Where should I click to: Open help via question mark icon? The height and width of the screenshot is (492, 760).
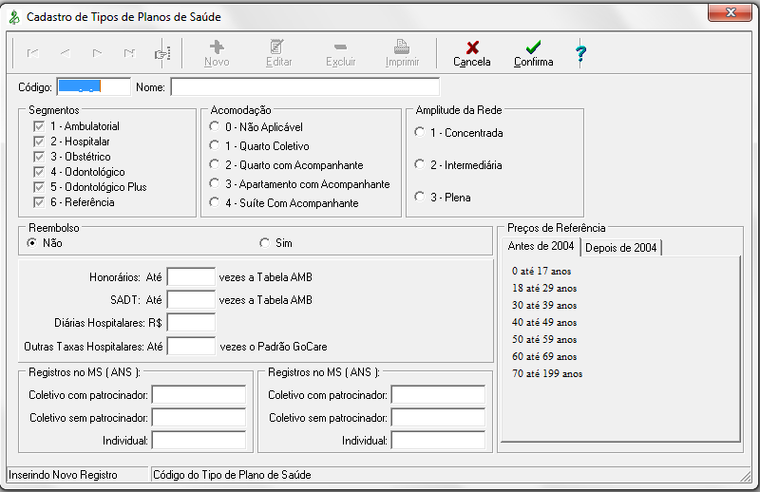coord(580,53)
